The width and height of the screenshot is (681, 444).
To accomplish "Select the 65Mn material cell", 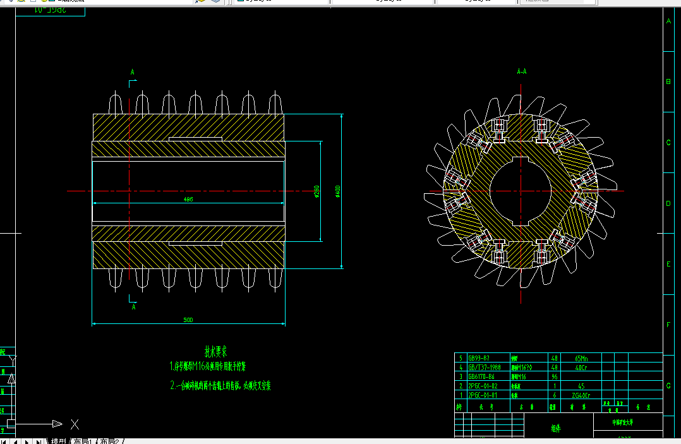I will pos(581,359).
